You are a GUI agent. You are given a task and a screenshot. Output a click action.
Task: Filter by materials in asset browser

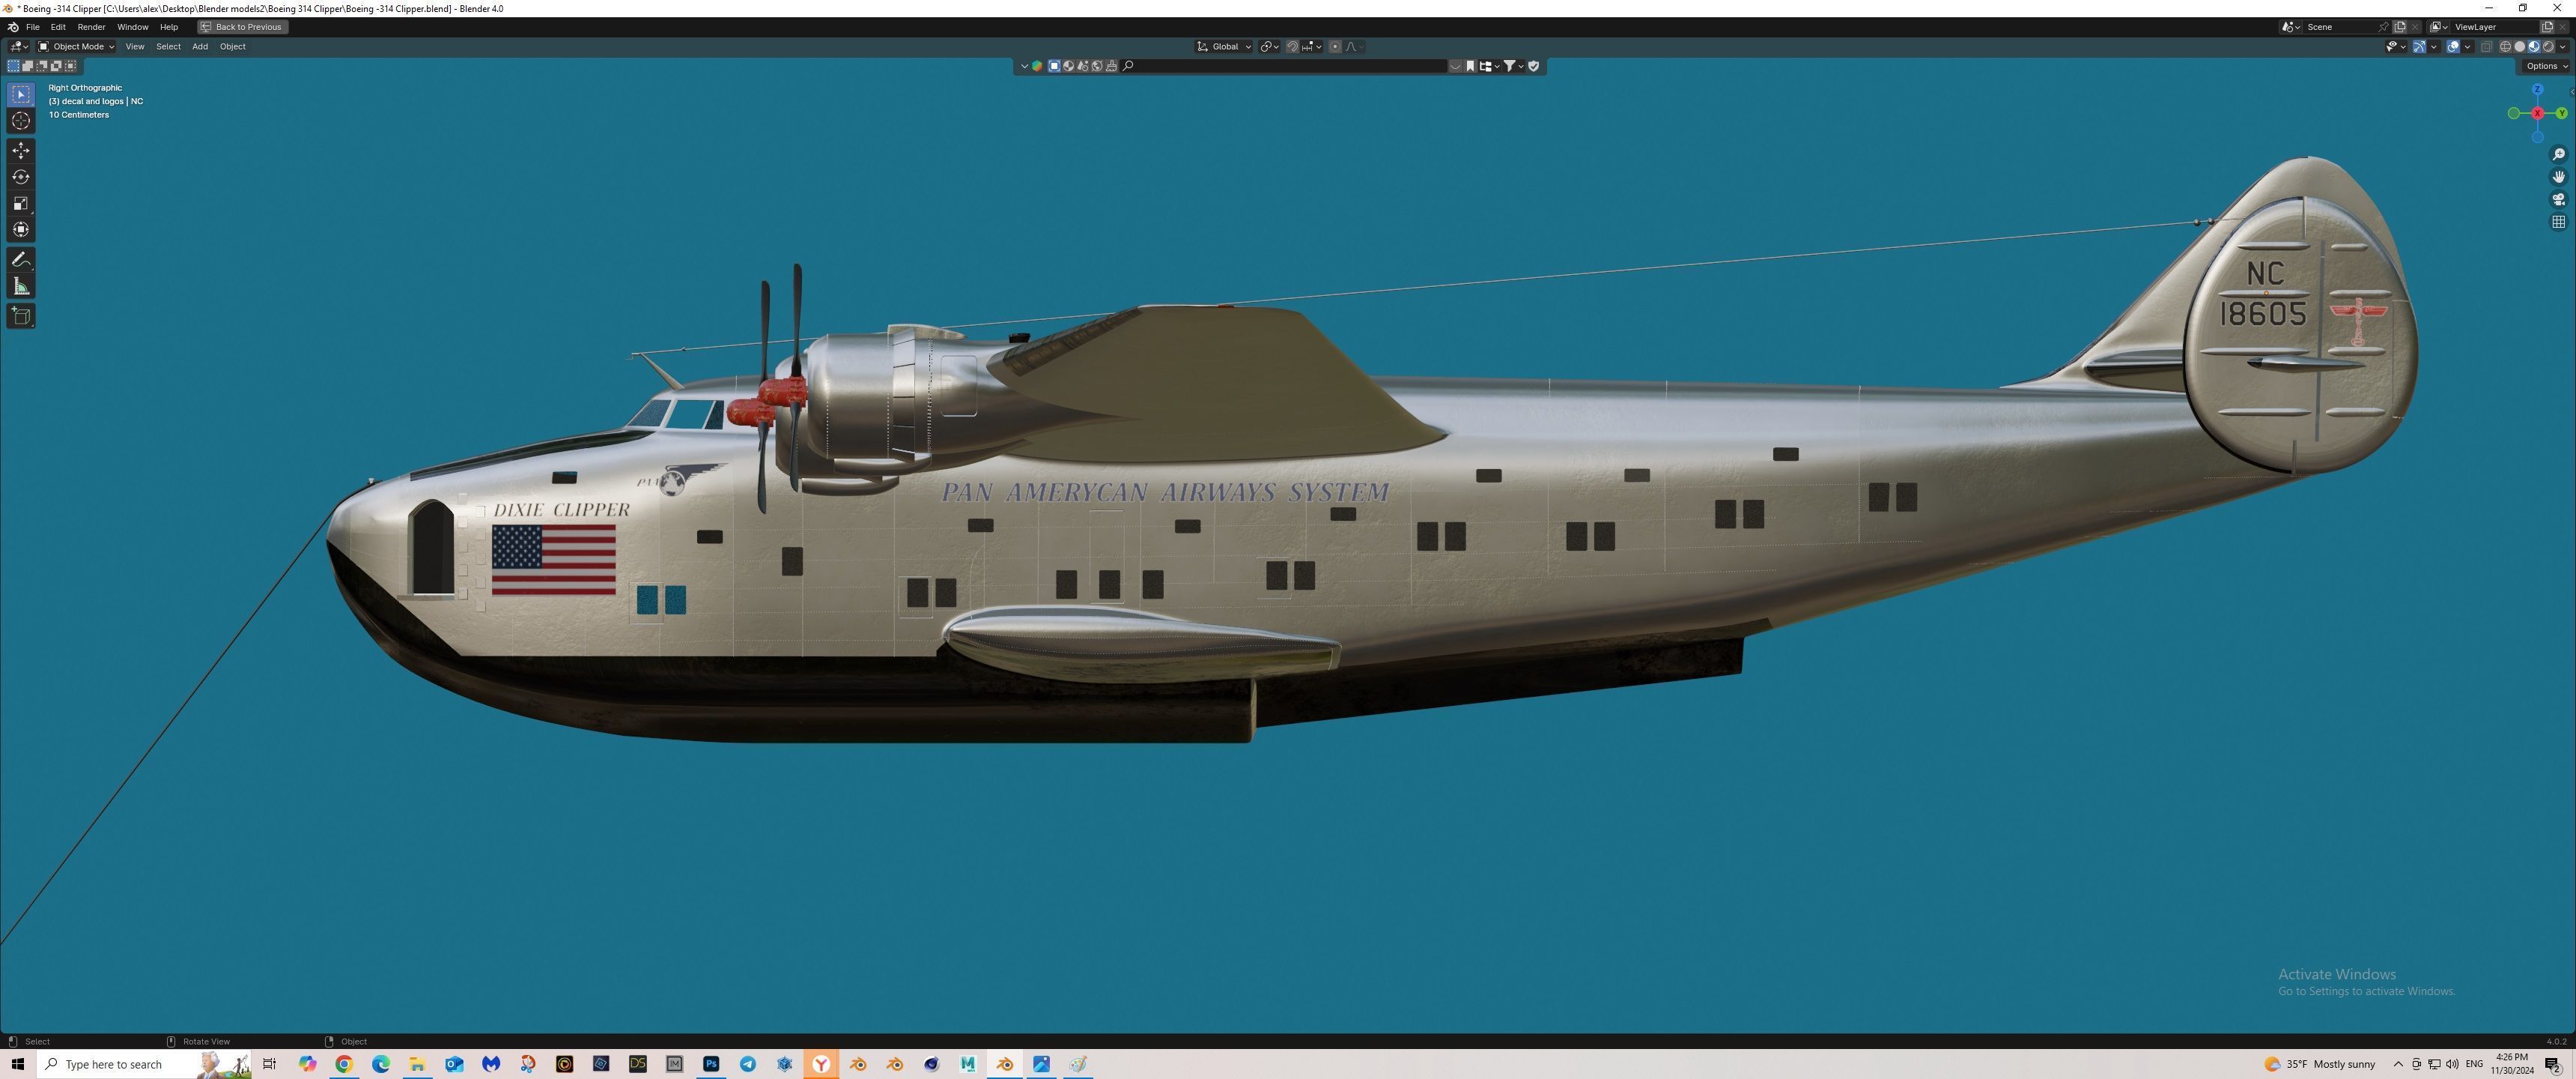(1068, 66)
